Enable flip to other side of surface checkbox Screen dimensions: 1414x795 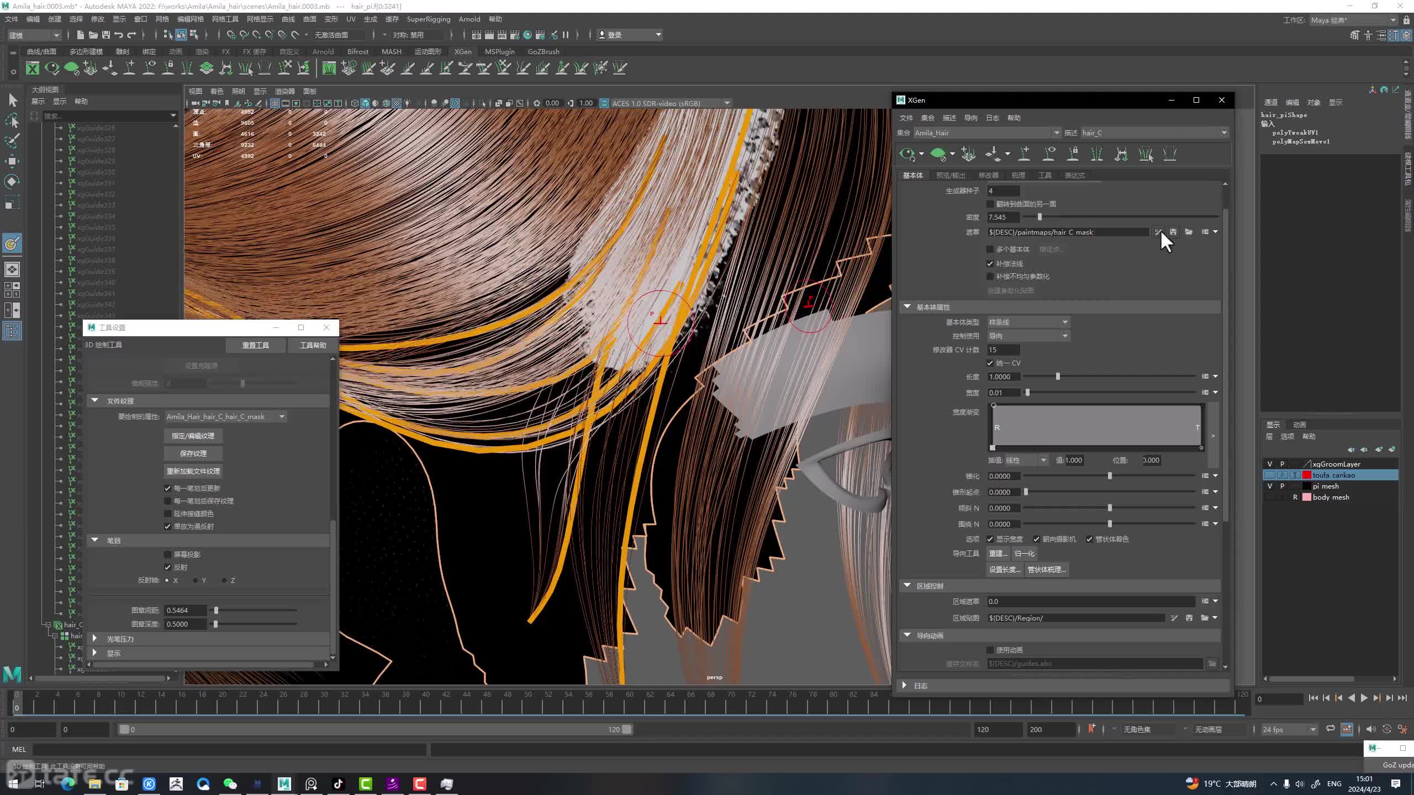click(990, 204)
